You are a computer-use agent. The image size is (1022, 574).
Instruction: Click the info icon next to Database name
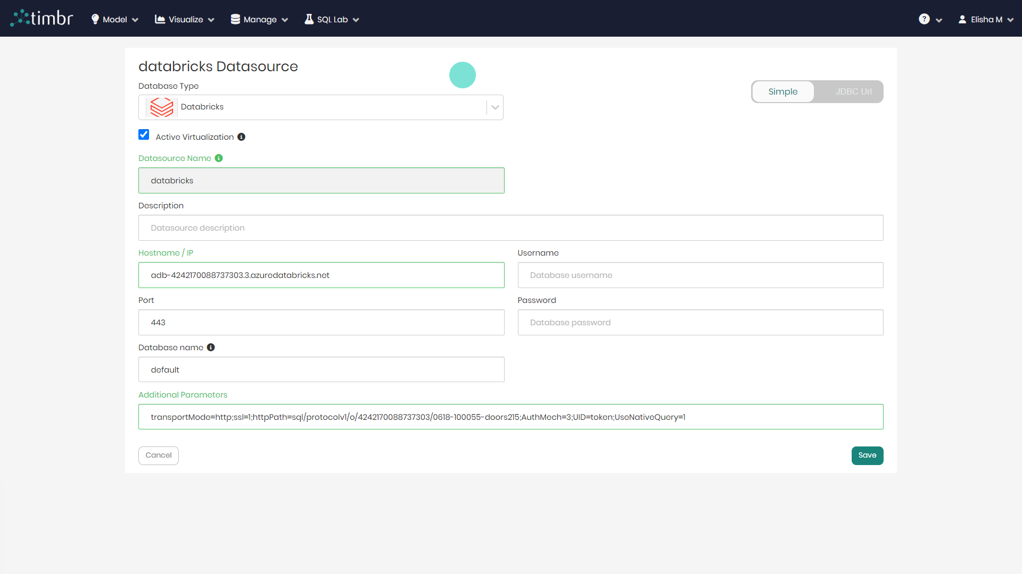(211, 347)
